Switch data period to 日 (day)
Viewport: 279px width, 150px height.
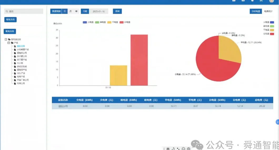point(65,11)
